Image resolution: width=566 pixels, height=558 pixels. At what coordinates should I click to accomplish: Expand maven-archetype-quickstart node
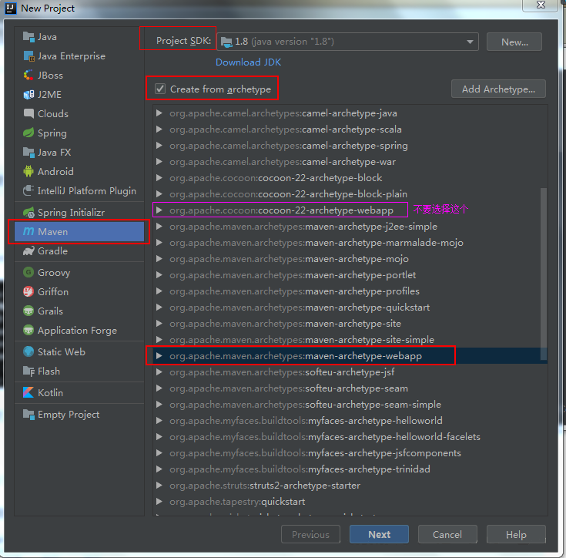coord(159,308)
